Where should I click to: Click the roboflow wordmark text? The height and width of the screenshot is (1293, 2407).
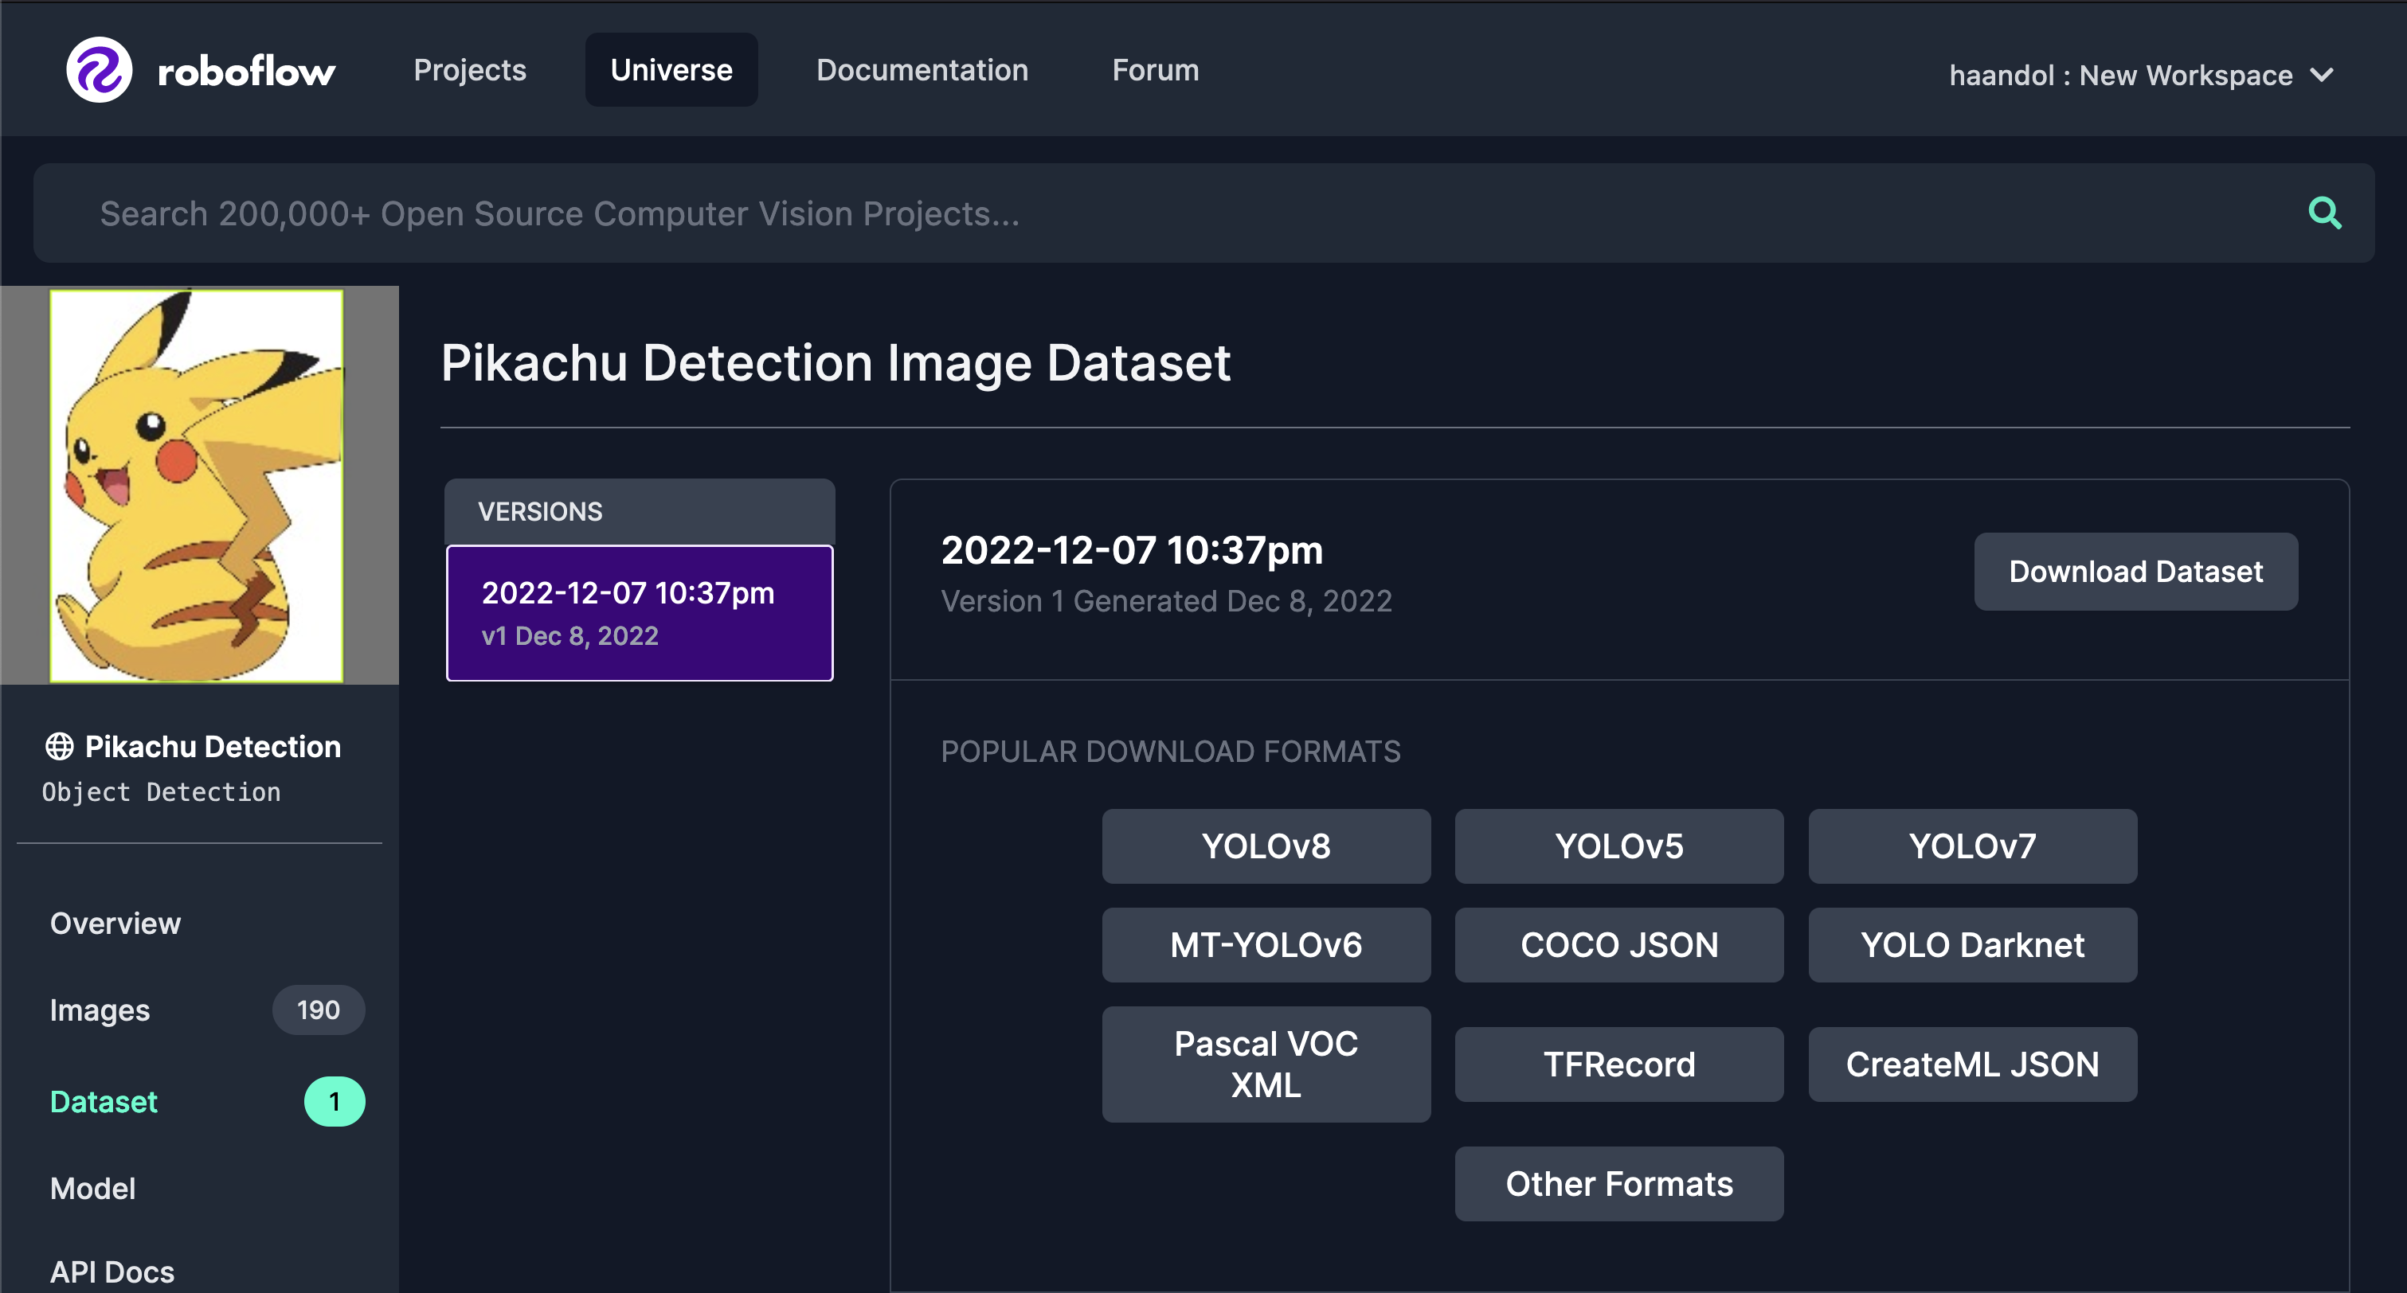point(246,71)
